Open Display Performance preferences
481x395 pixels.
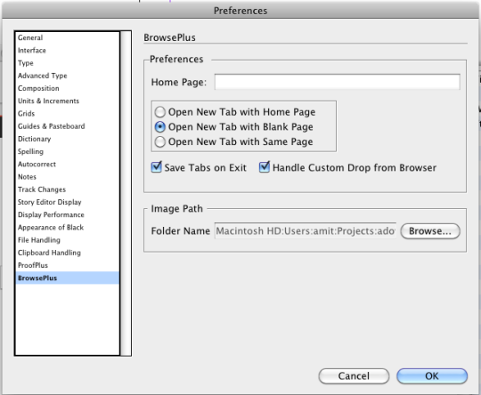[x=67, y=214]
